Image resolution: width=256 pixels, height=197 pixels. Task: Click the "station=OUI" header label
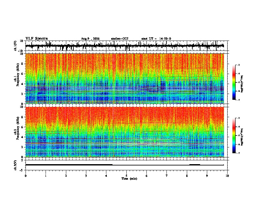120,39
